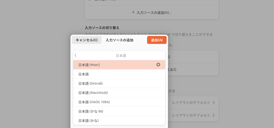Select the radio option ending in える(I)
The width and height of the screenshot is (274, 128).
[172, 69]
